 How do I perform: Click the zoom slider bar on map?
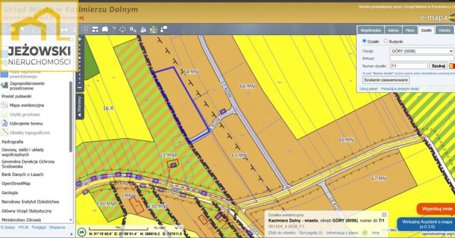pos(80,63)
